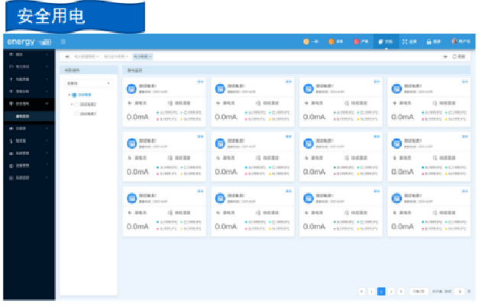The image size is (485, 307).
Task: Enter fullscreen via the expand-arrows header icon
Action: (x=405, y=41)
